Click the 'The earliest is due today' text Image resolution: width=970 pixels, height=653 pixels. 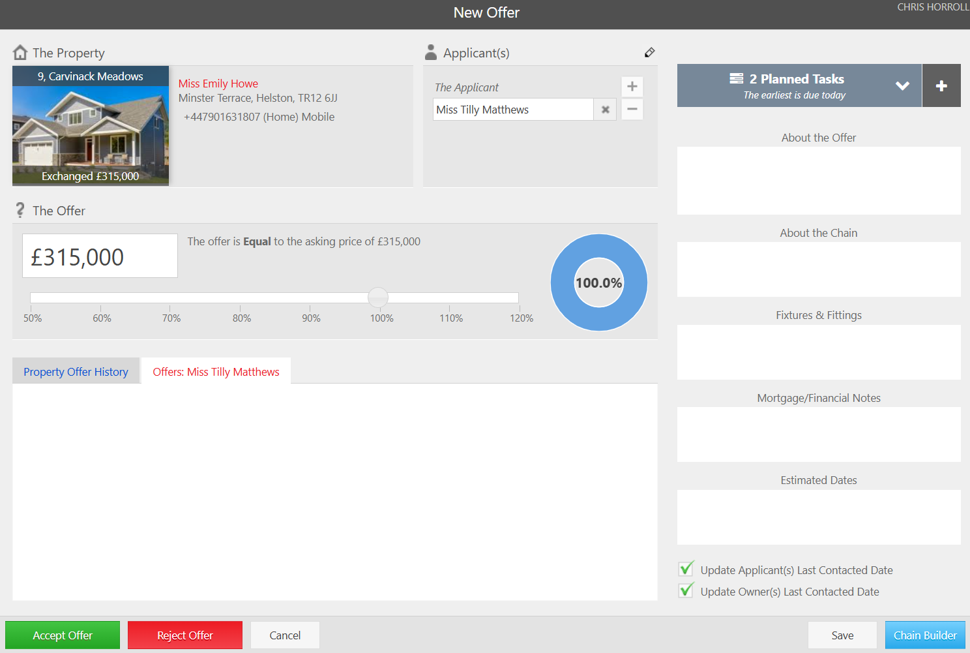click(795, 95)
